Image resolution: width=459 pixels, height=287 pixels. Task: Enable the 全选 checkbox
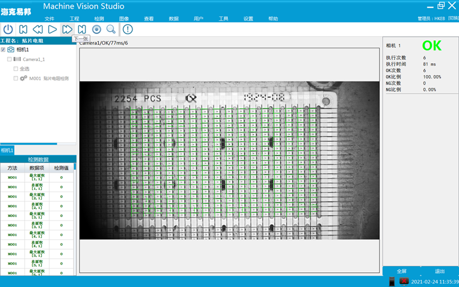coord(15,68)
